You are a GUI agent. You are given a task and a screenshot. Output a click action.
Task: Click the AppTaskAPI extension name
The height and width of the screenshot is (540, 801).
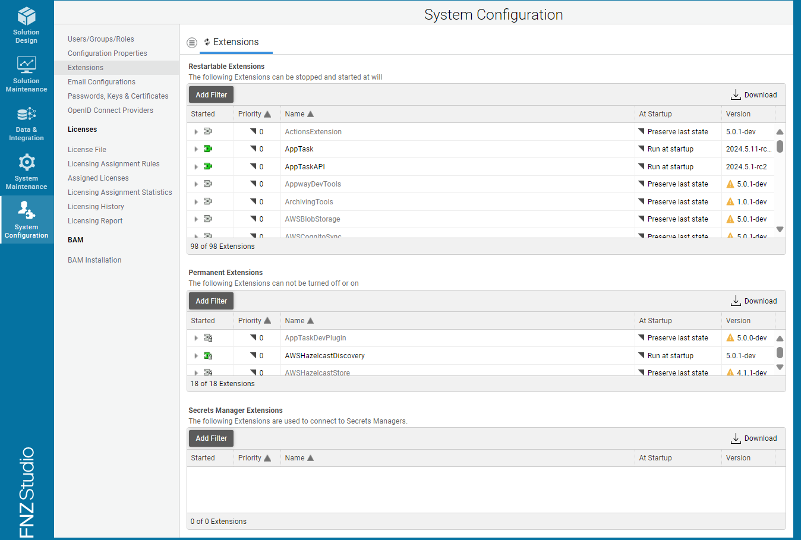[305, 167]
